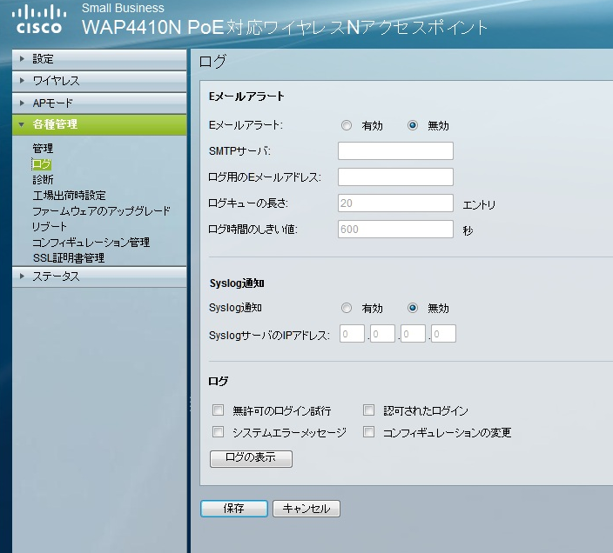Click the ログの表示 button
Viewport: 613px width, 553px height.
click(x=251, y=458)
